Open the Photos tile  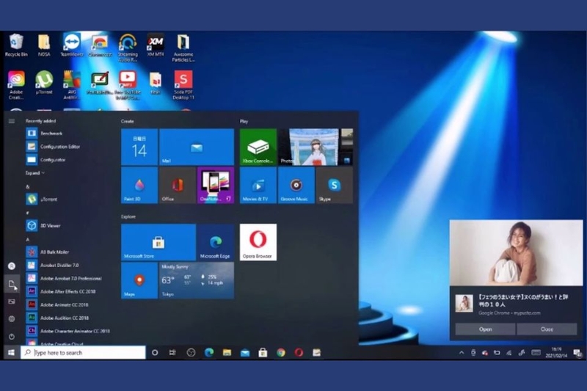[x=316, y=147]
